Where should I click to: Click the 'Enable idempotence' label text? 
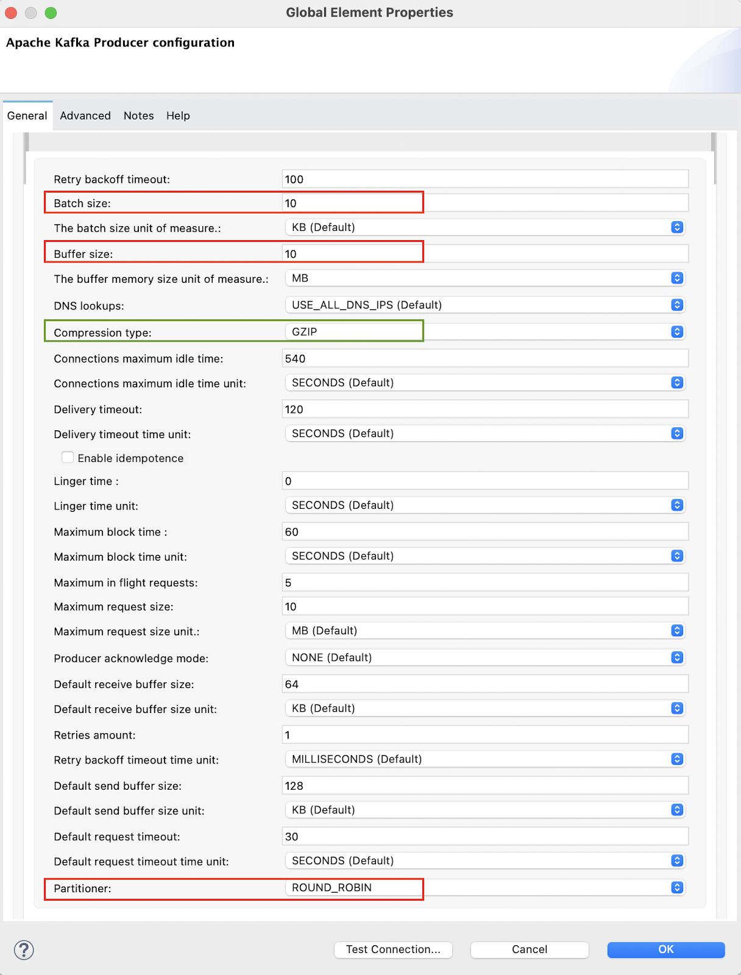(130, 458)
